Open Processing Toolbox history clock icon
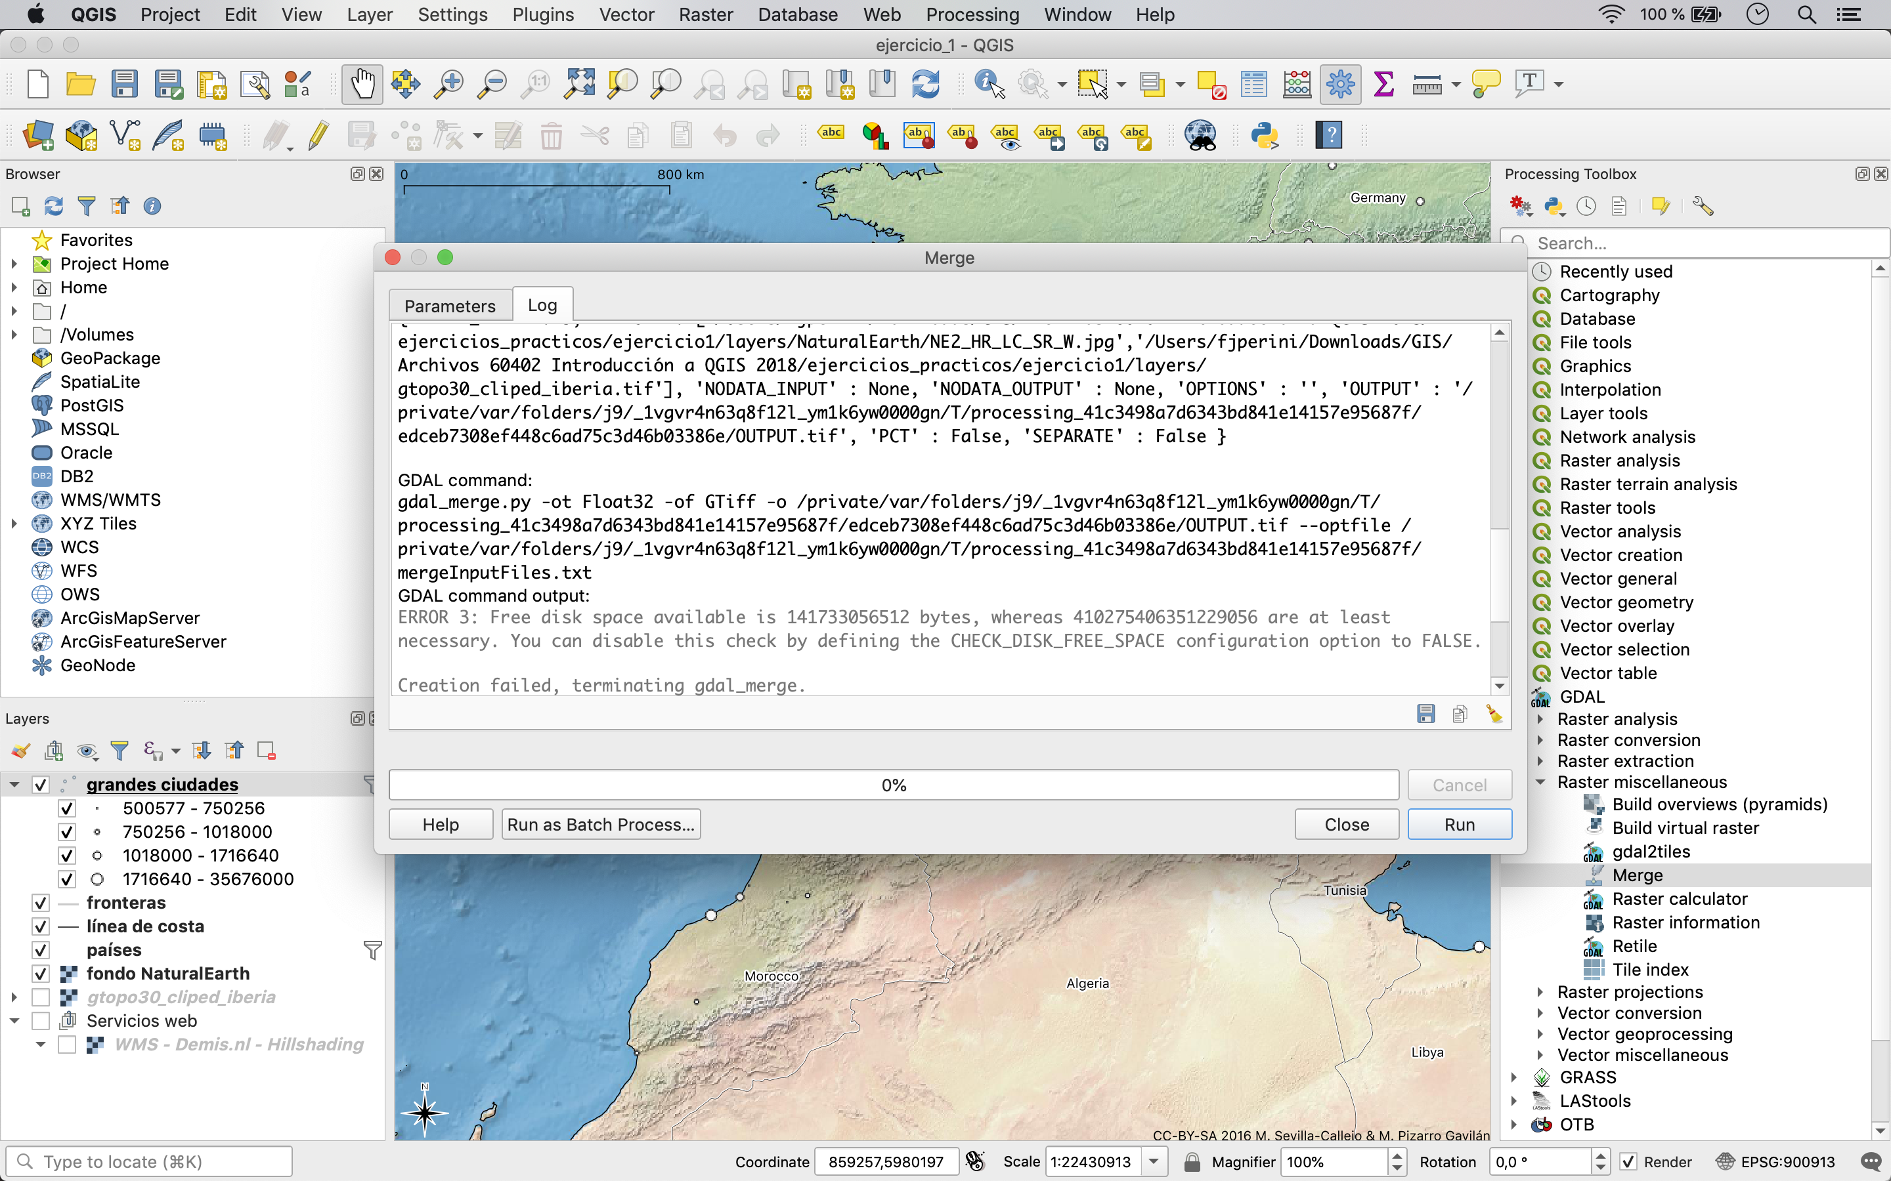Image resolution: width=1891 pixels, height=1181 pixels. tap(1586, 206)
